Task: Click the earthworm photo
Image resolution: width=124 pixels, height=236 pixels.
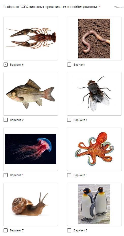Action: (x=94, y=38)
